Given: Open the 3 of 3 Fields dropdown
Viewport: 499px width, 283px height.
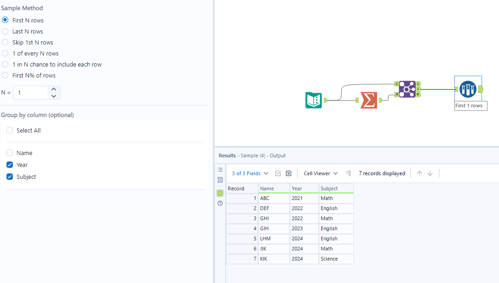Looking at the screenshot, I should (x=249, y=173).
